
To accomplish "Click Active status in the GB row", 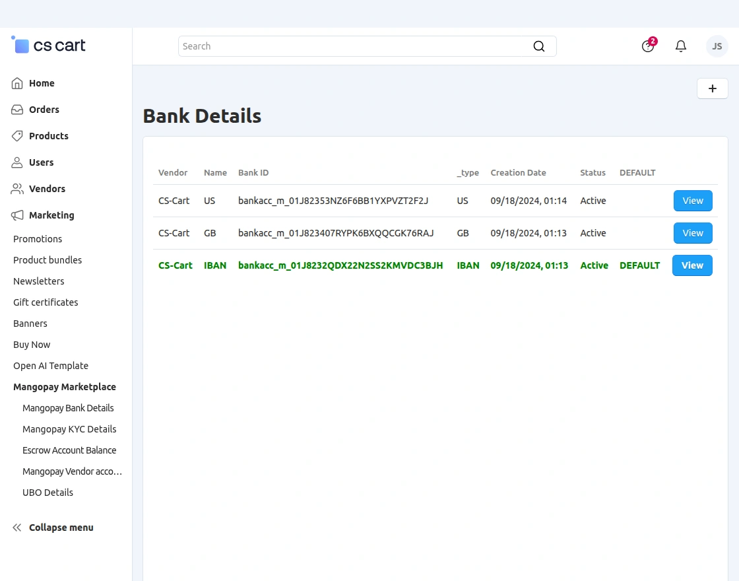I will (x=593, y=233).
